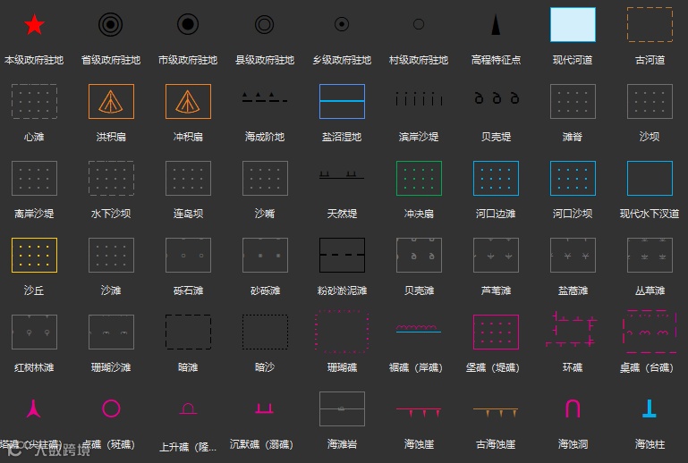Select the magenta dotted 珊瑚礁 symbol
The width and height of the screenshot is (688, 463).
pyautogui.click(x=342, y=332)
